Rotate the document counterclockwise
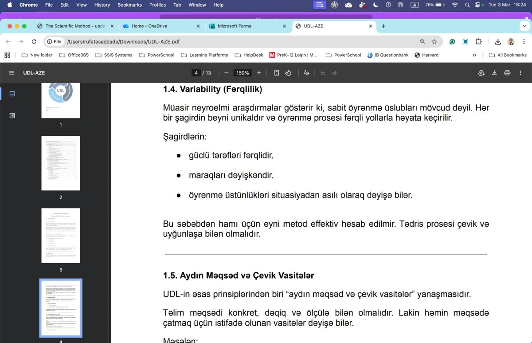 [288, 73]
